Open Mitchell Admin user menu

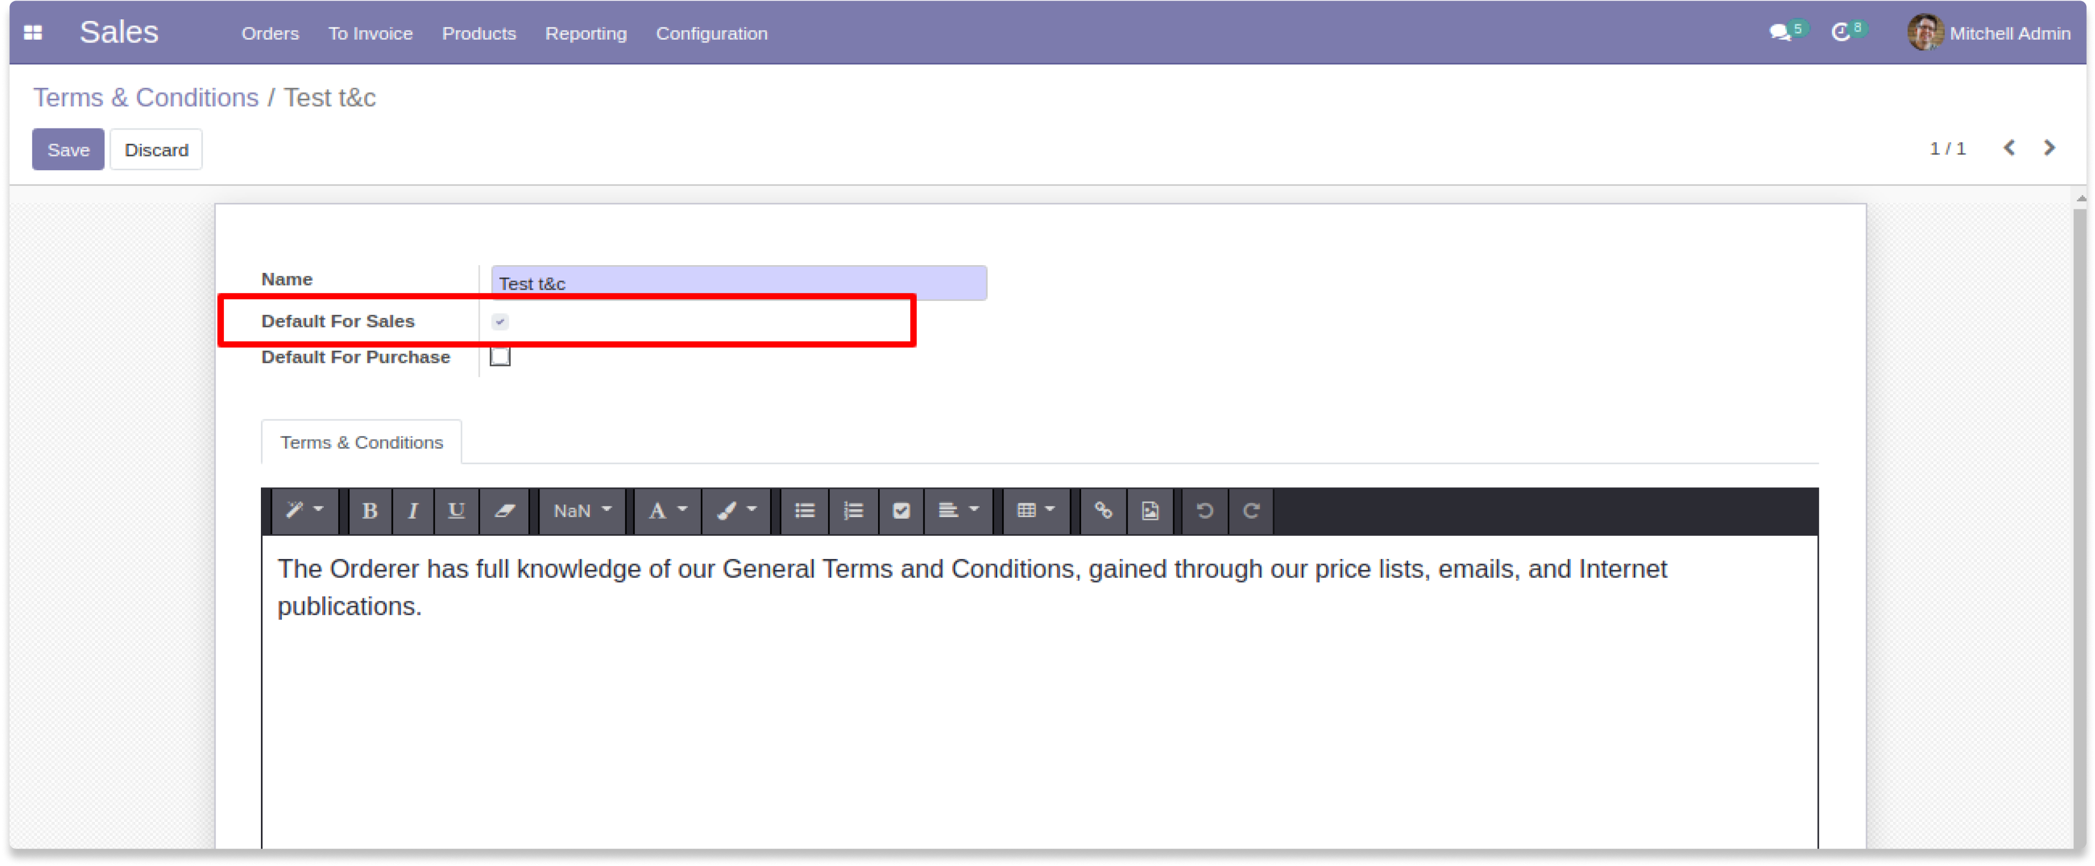[x=1989, y=33]
